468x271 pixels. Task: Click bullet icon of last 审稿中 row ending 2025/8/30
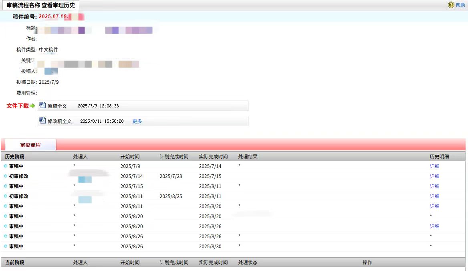[x=6, y=246]
